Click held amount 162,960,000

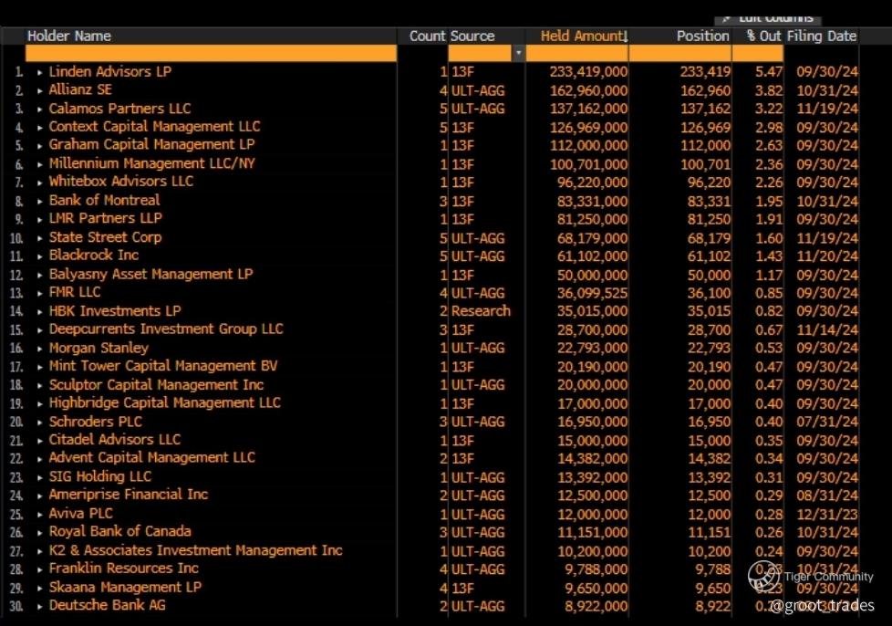point(589,90)
